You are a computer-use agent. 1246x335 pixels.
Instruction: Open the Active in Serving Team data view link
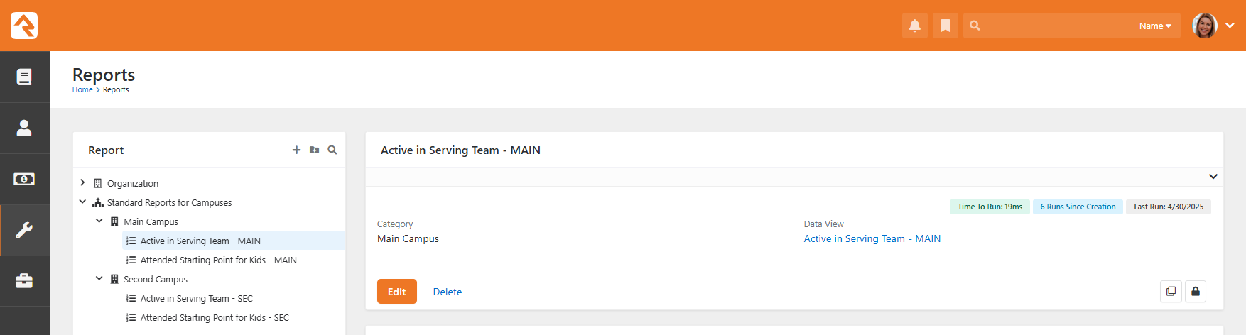(872, 238)
